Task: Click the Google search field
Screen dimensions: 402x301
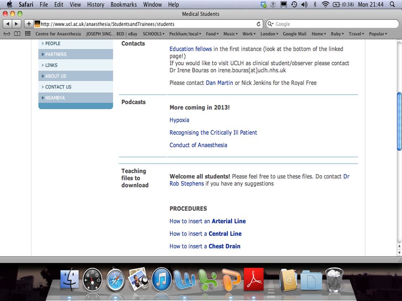Action: (332, 24)
